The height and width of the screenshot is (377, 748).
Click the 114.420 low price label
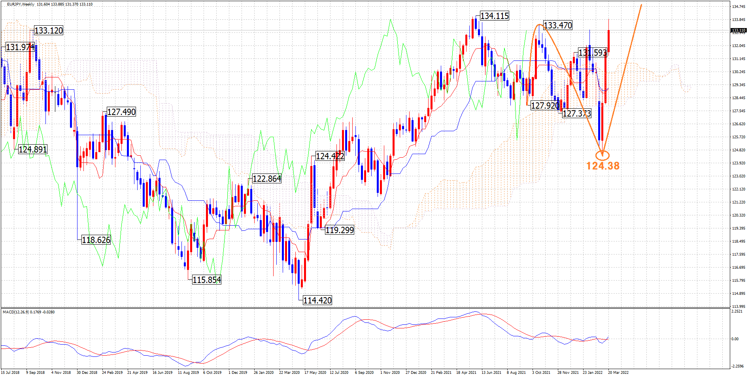pyautogui.click(x=317, y=301)
